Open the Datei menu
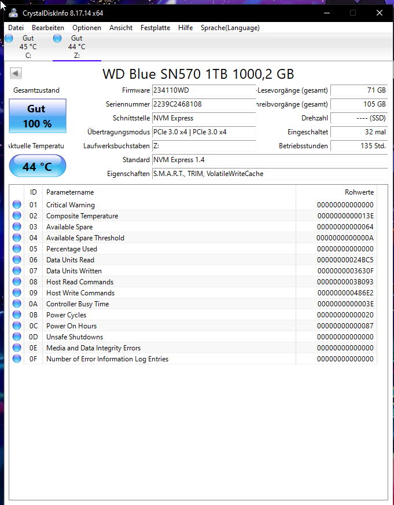The width and height of the screenshot is (394, 505). (x=16, y=28)
